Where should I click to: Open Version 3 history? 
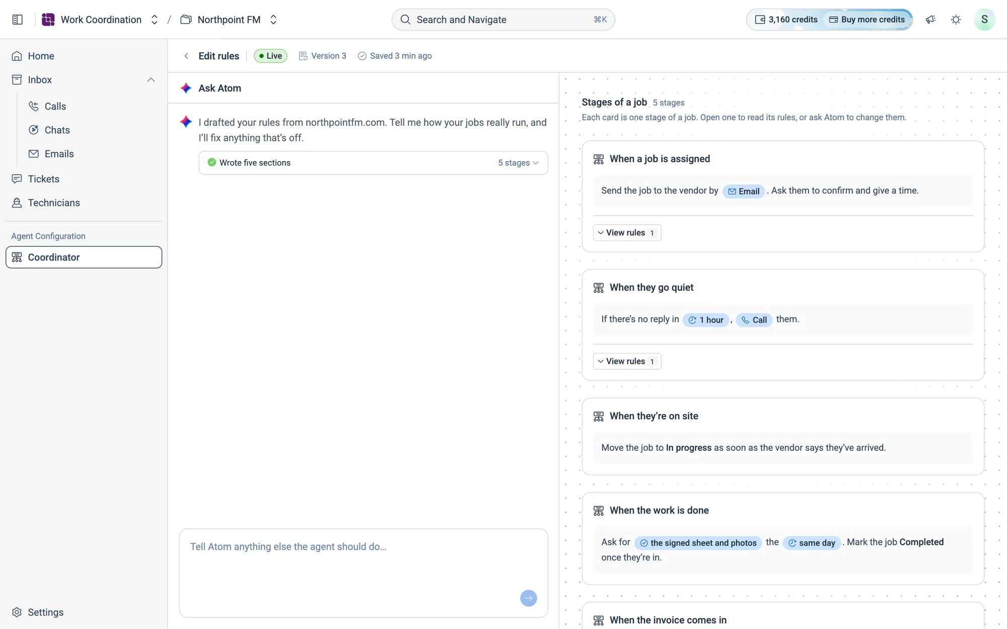tap(323, 56)
